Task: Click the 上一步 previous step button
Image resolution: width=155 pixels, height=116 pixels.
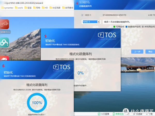Action: click(x=137, y=52)
